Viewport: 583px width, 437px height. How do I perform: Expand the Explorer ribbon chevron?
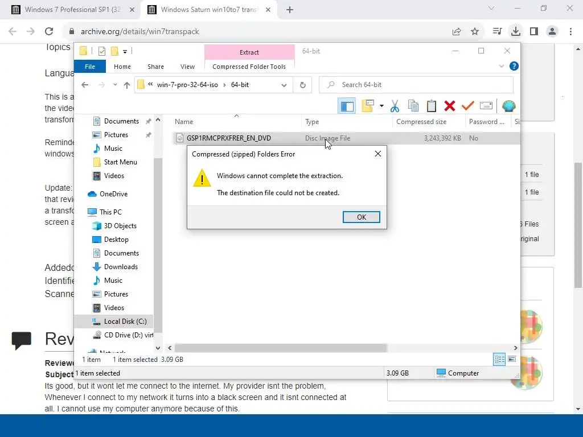tap(501, 66)
